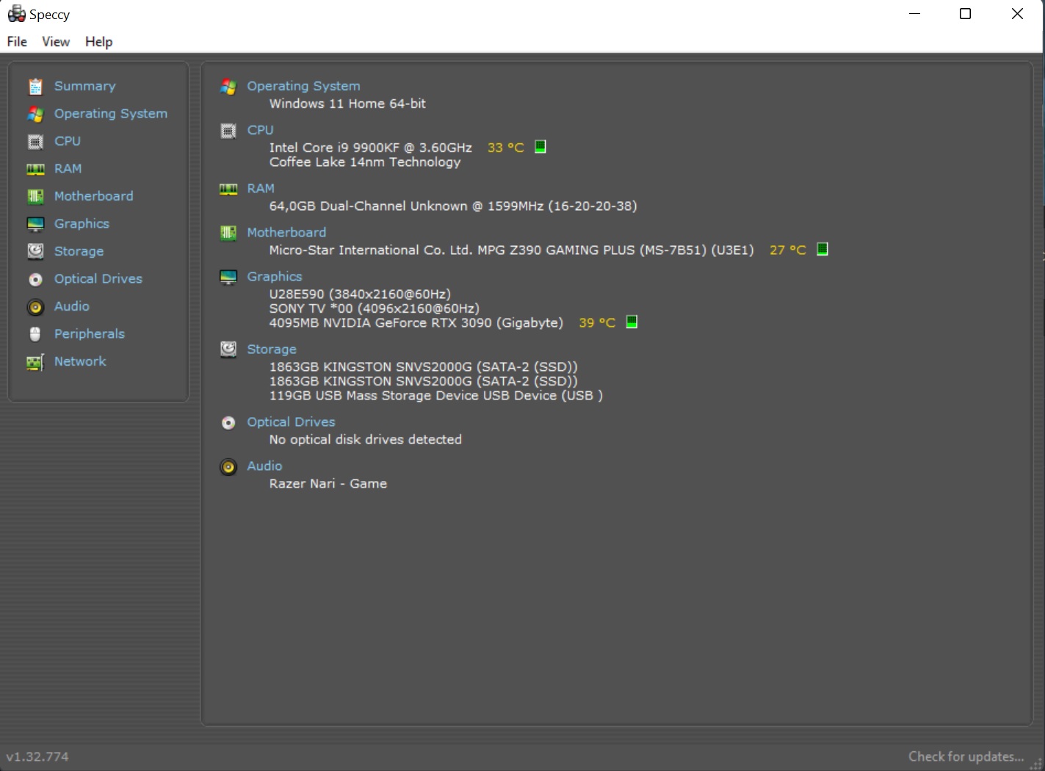
Task: Click the green motherboard temperature indicator icon
Action: tap(822, 249)
